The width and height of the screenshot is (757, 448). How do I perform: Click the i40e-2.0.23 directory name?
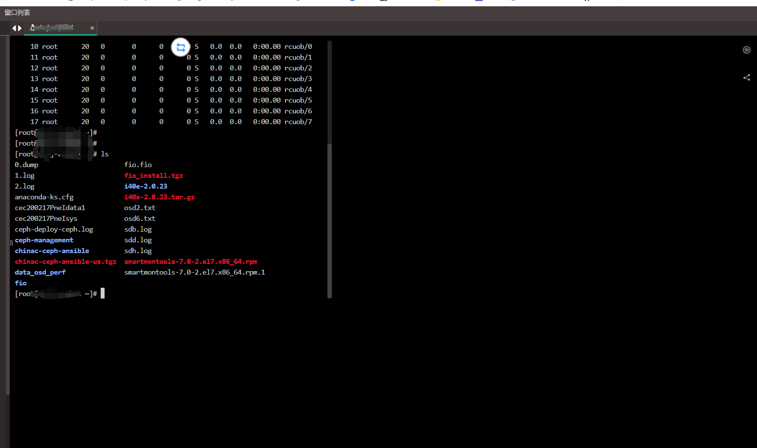click(146, 186)
